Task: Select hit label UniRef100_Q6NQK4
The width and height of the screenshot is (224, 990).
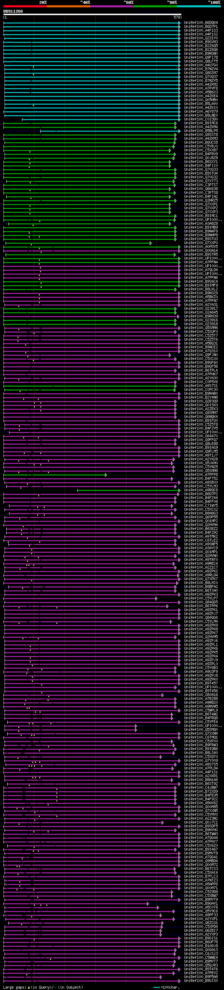Action: click(x=201, y=417)
